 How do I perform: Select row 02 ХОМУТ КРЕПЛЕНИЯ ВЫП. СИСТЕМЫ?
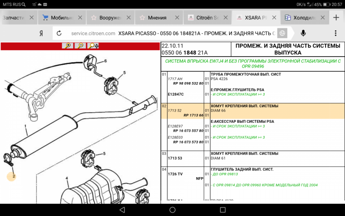click(x=244, y=106)
